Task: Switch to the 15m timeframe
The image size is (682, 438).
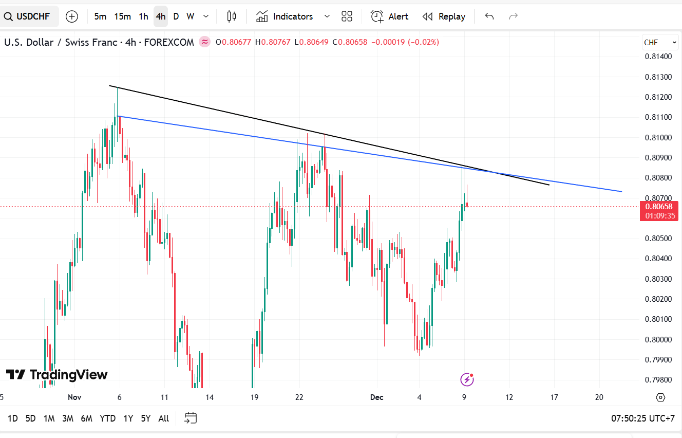Action: (123, 16)
